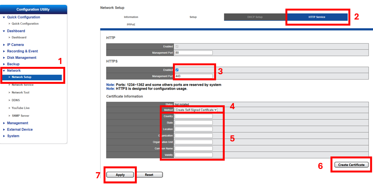Screen dimensions: 373x184
Task: Select Network Setup in sidebar
Action: 21,77
